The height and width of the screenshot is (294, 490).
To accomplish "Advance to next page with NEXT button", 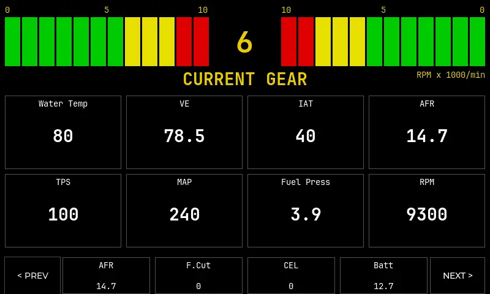I will click(x=458, y=275).
